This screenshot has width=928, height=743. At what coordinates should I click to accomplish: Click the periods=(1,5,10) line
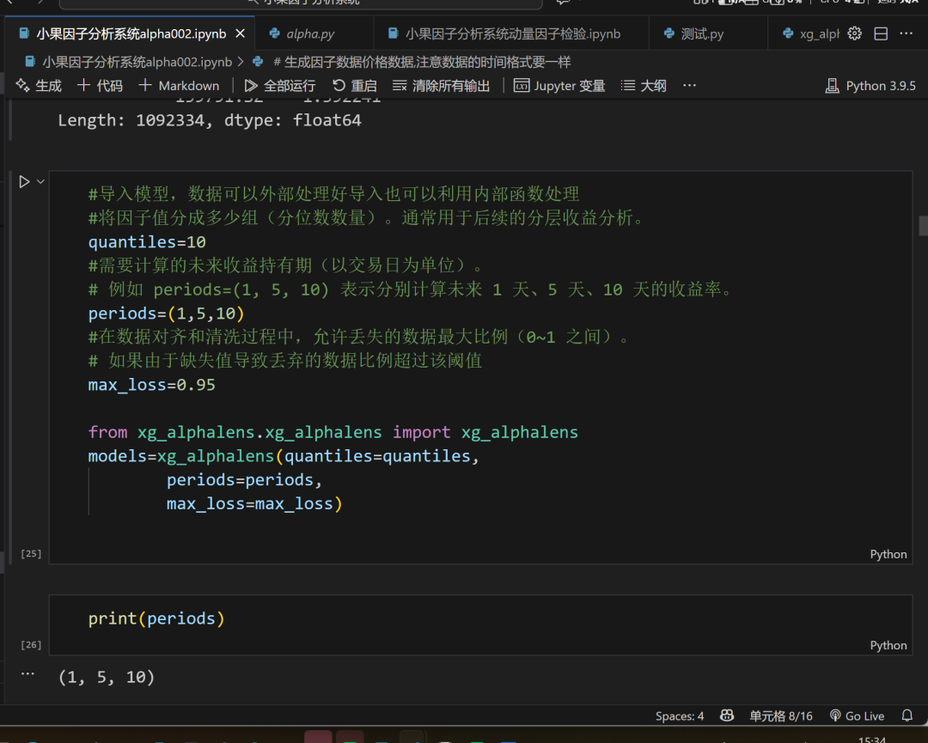click(x=167, y=314)
